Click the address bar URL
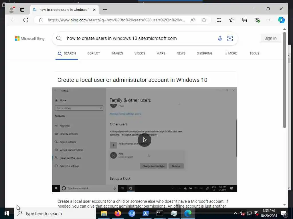The image size is (293, 219). point(116,20)
